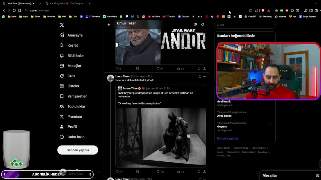Click the Grok icon in profile header
Viewport: 321px width, 180px height.
tap(195, 24)
